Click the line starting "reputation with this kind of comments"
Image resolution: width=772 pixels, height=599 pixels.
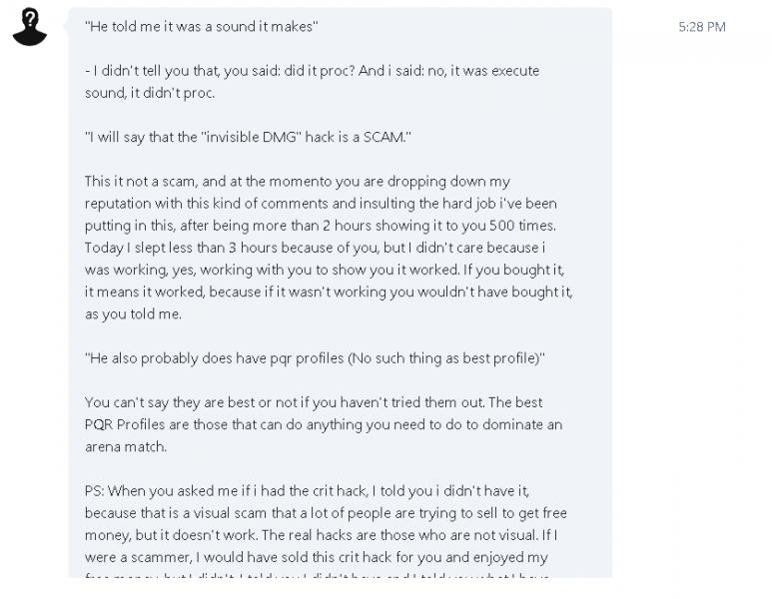[x=321, y=204]
